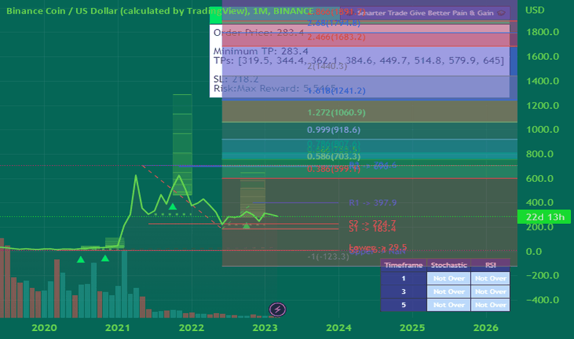
Task: Select the 0.586(703.3) Fibonacci label
Action: (333, 157)
